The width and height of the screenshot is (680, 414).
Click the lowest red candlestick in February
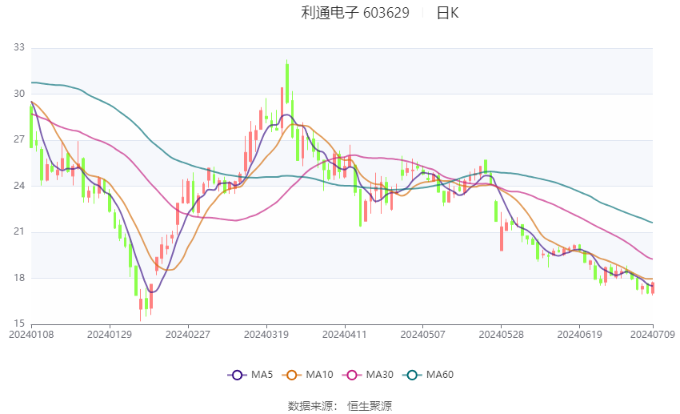[141, 303]
